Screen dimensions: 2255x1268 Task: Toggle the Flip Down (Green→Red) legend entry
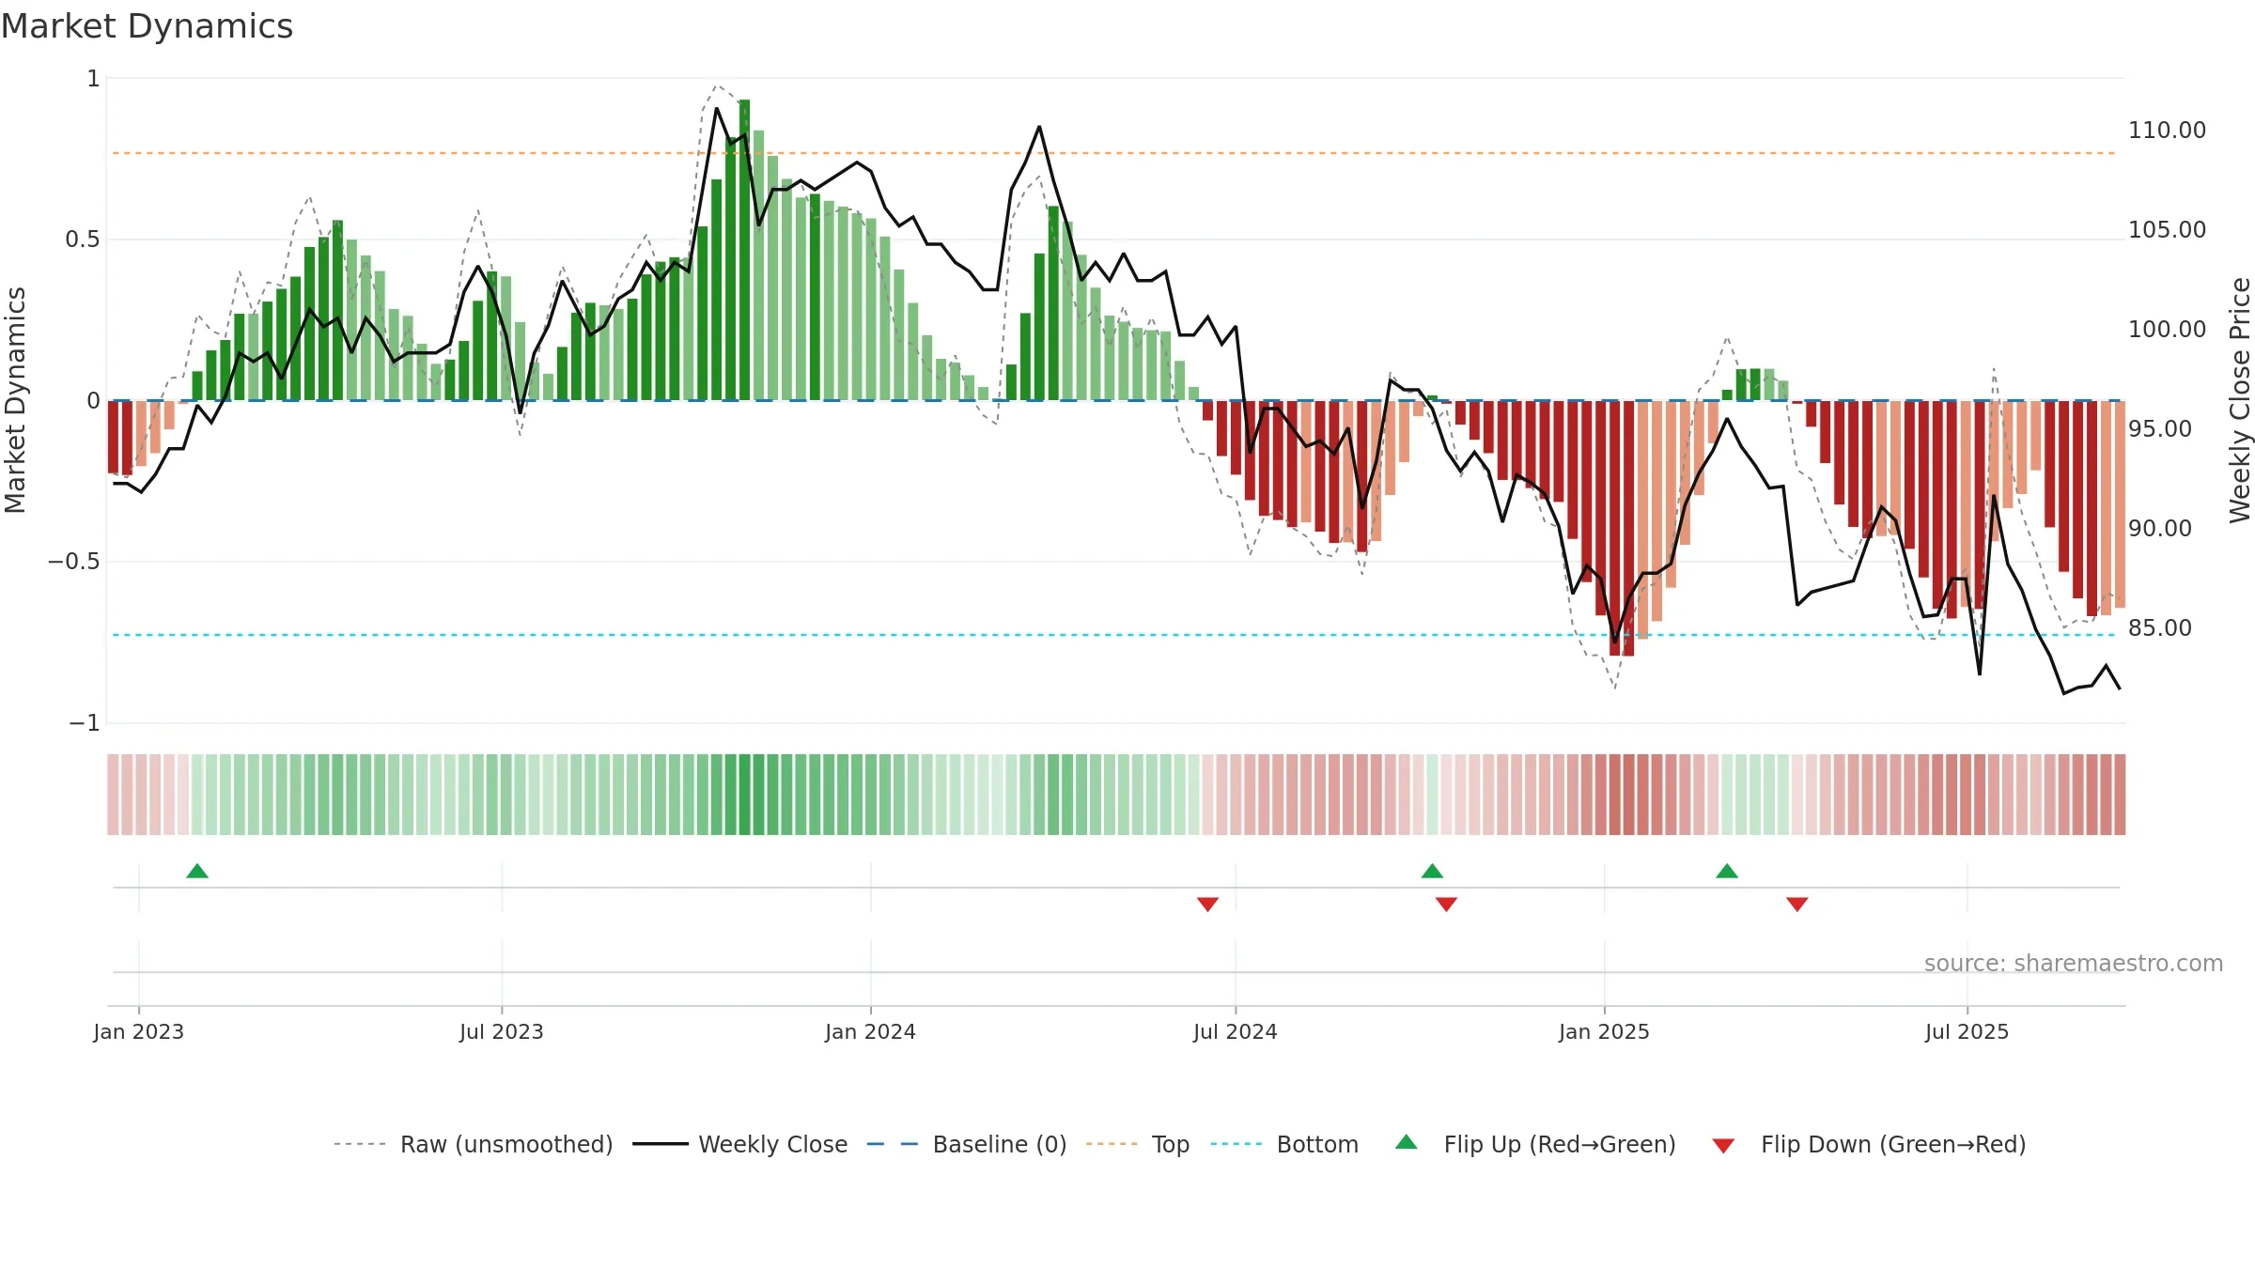(x=1869, y=1144)
